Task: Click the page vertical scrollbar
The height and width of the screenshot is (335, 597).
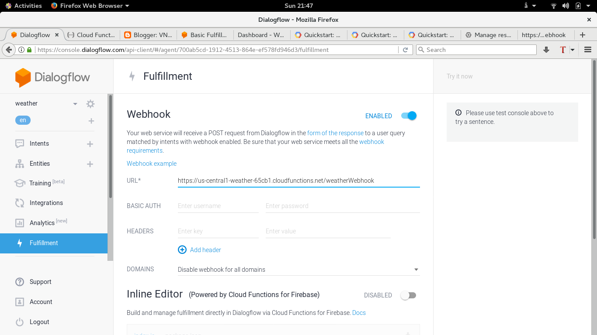Action: tap(594, 149)
